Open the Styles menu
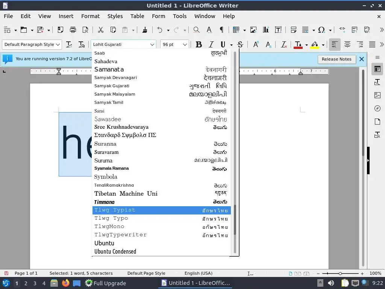The image size is (385, 289). pos(115,16)
